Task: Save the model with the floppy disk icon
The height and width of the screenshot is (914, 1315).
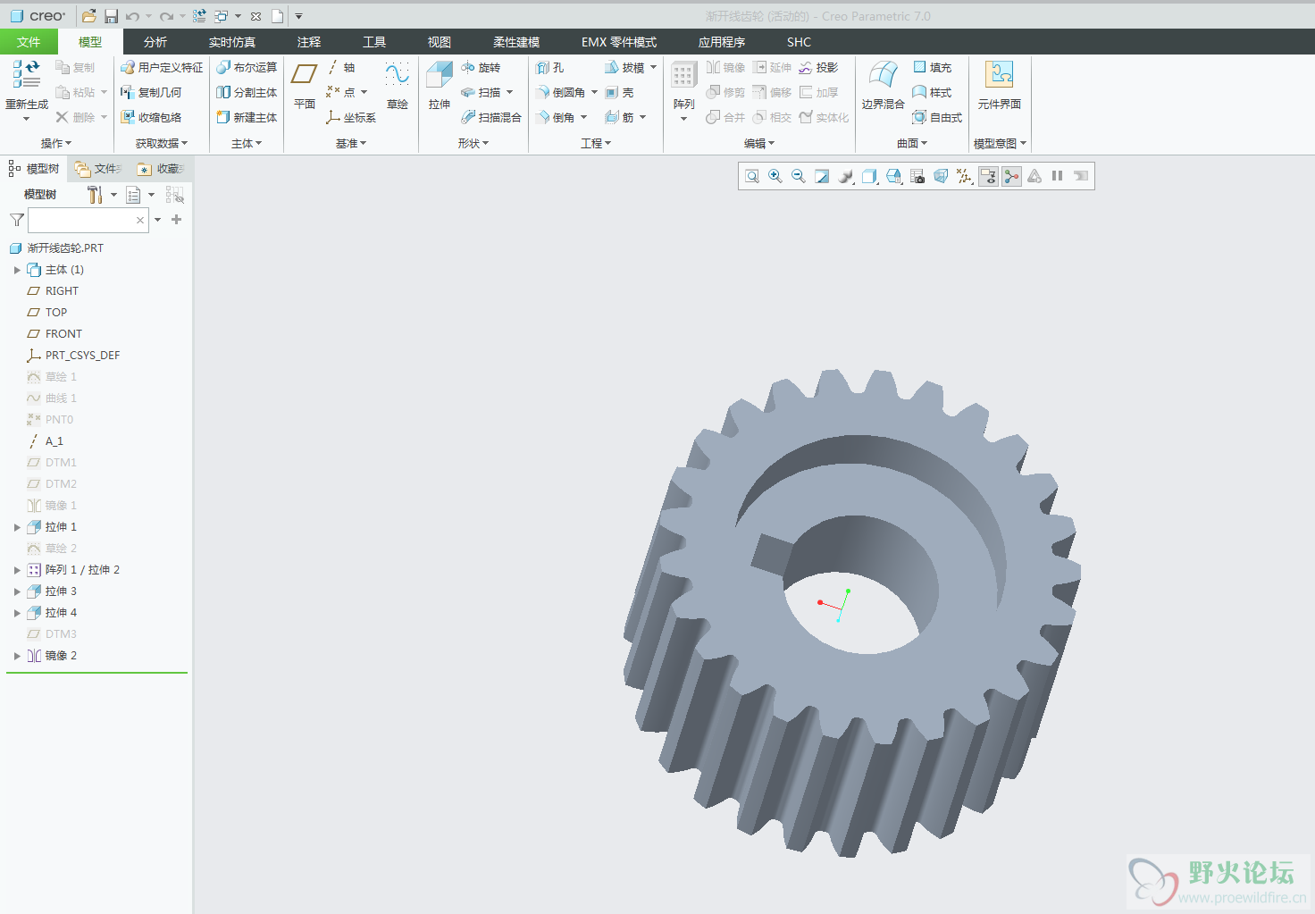Action: point(112,16)
